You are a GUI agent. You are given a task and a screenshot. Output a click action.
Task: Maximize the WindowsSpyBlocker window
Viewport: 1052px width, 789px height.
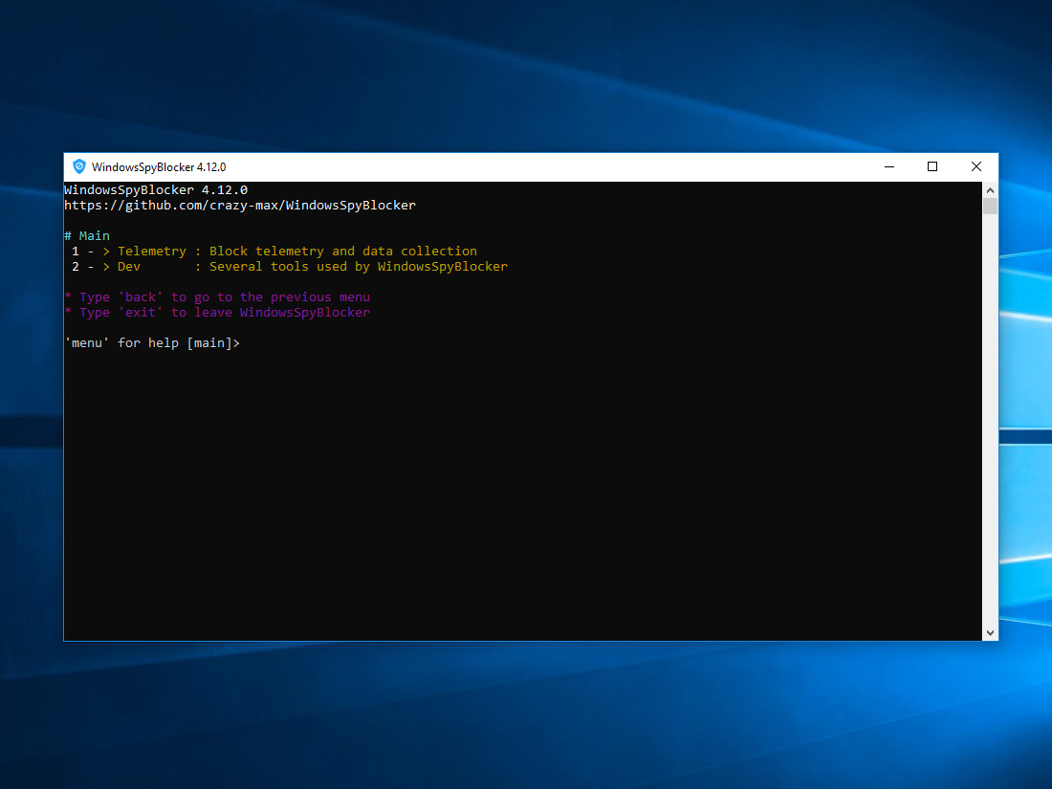point(931,166)
